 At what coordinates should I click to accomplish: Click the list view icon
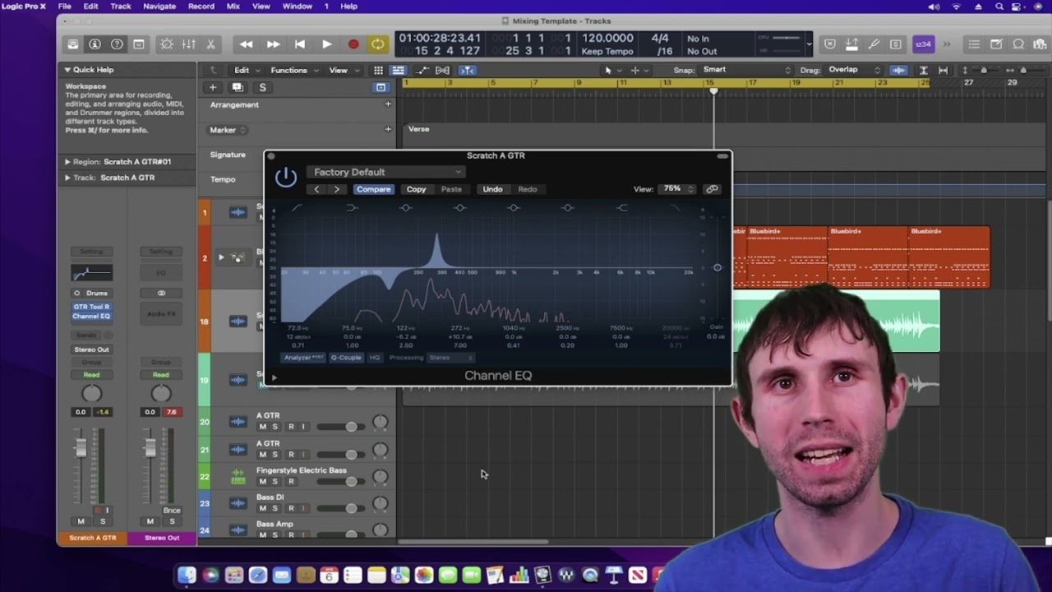(x=398, y=71)
